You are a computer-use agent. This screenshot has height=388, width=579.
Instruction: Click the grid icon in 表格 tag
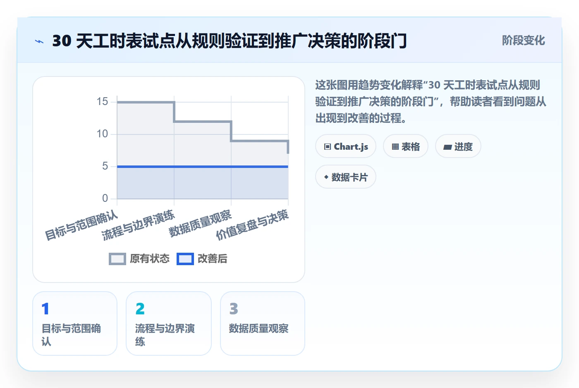point(395,147)
